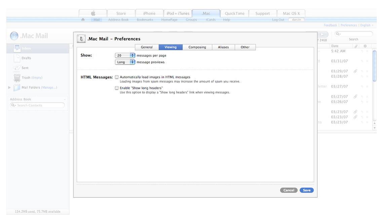The width and height of the screenshot is (383, 215).
Task: Open the Aliases preferences tab
Action: click(x=223, y=47)
